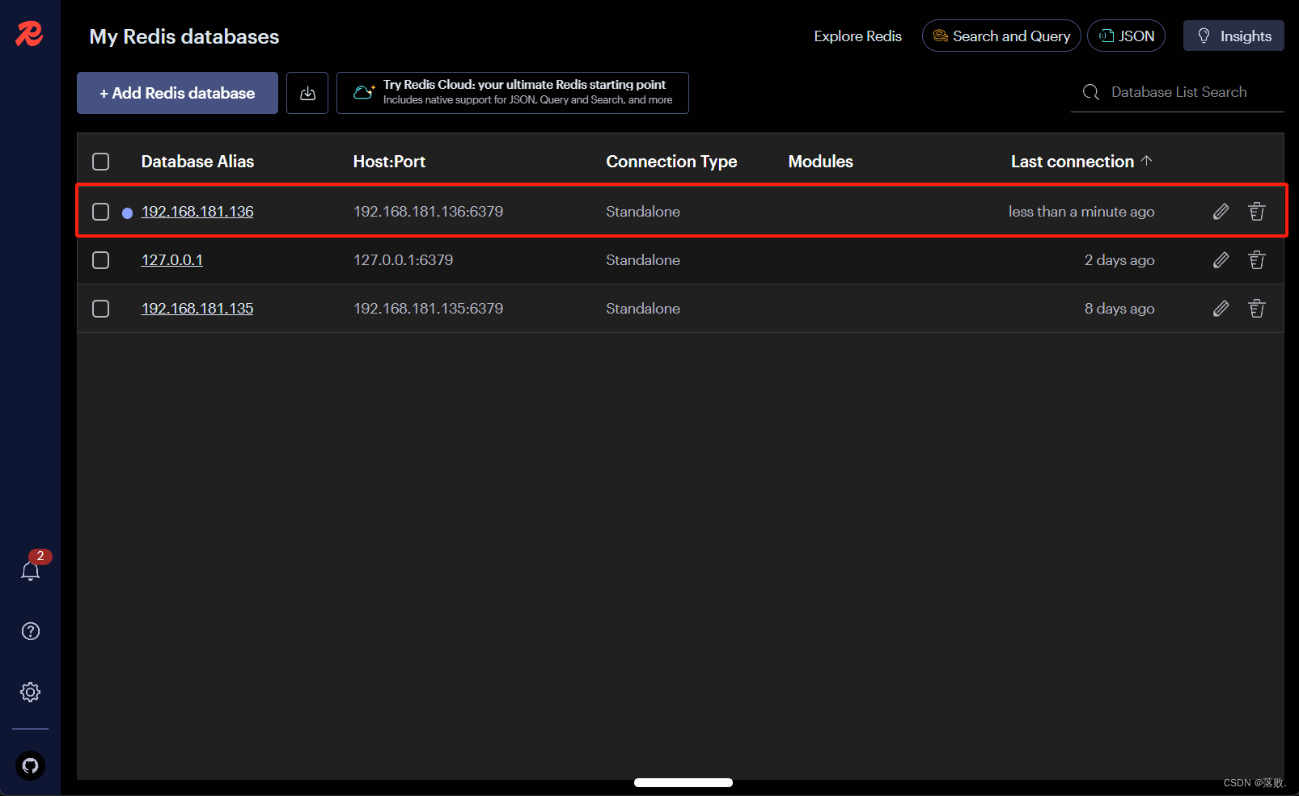This screenshot has width=1299, height=796.
Task: Check the 192.168.181.135 row checkbox
Action: coord(101,309)
